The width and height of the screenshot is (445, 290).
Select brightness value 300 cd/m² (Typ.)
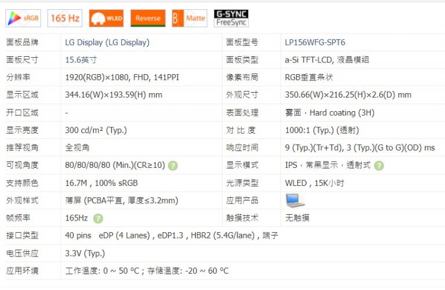click(96, 130)
